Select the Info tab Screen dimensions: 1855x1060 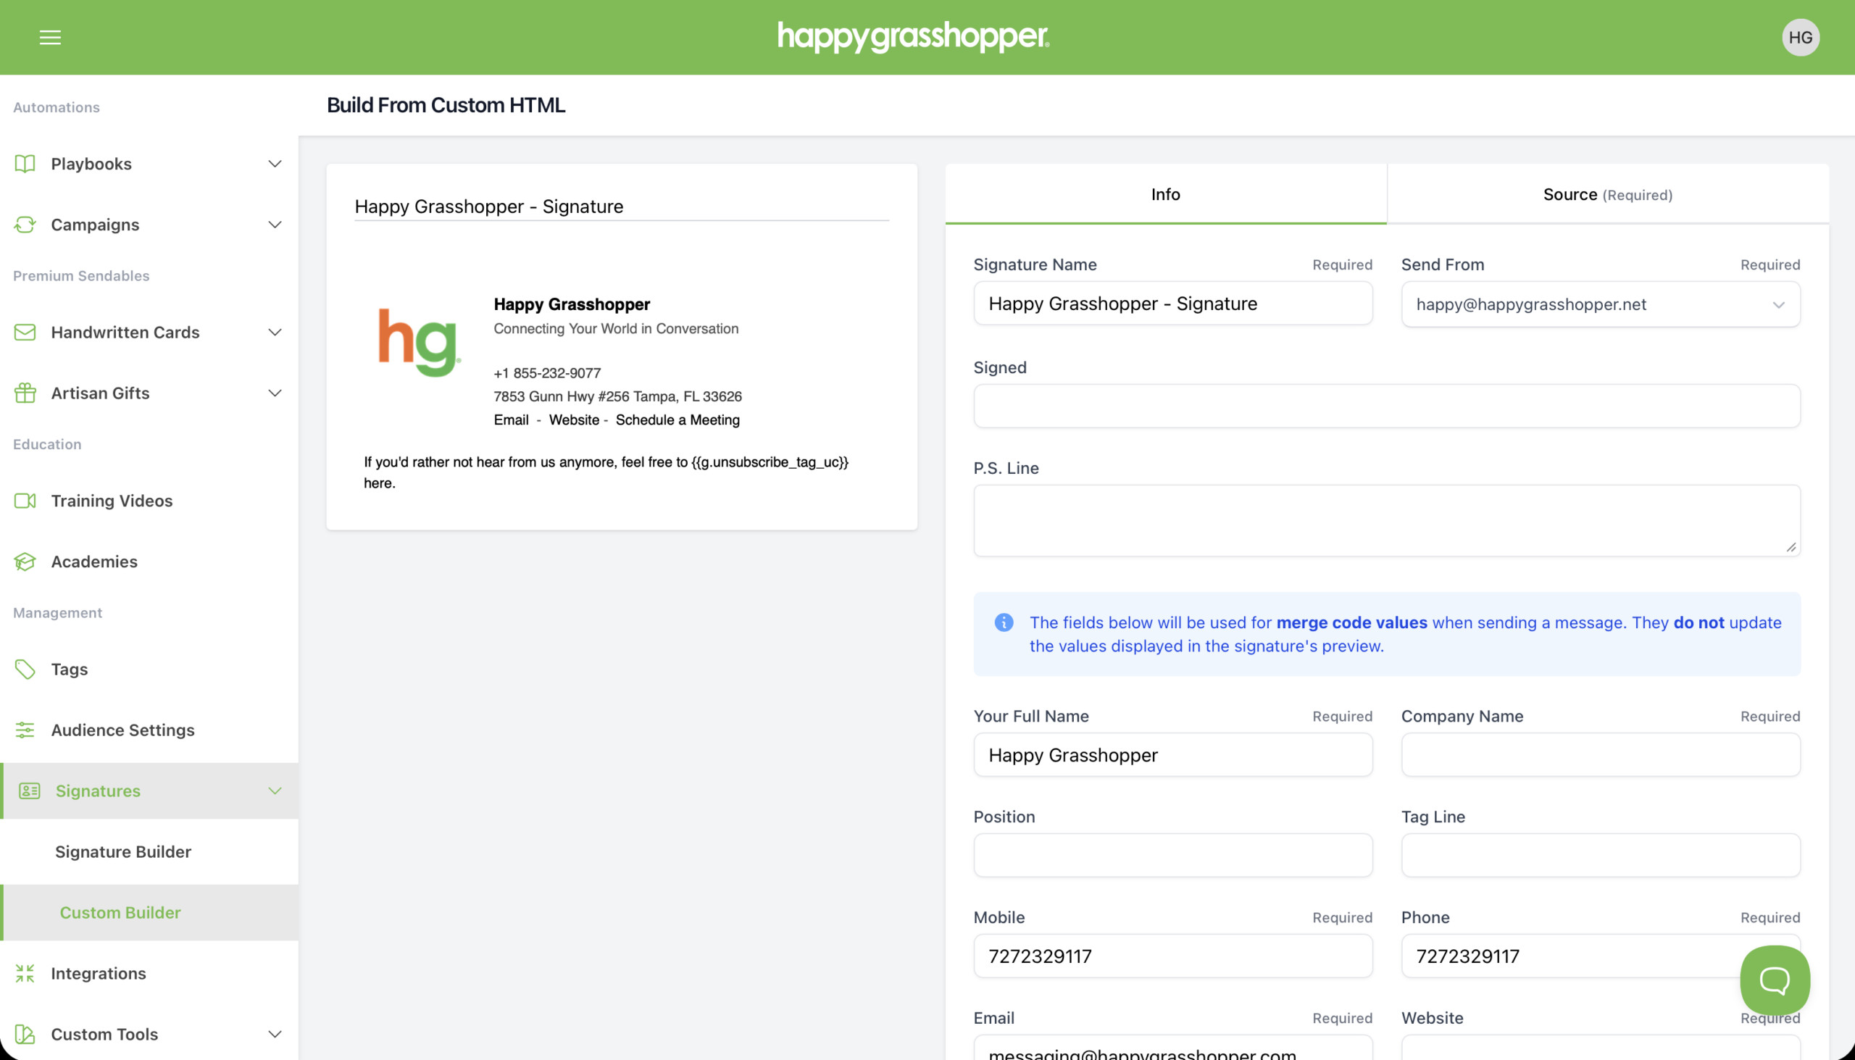pyautogui.click(x=1165, y=194)
